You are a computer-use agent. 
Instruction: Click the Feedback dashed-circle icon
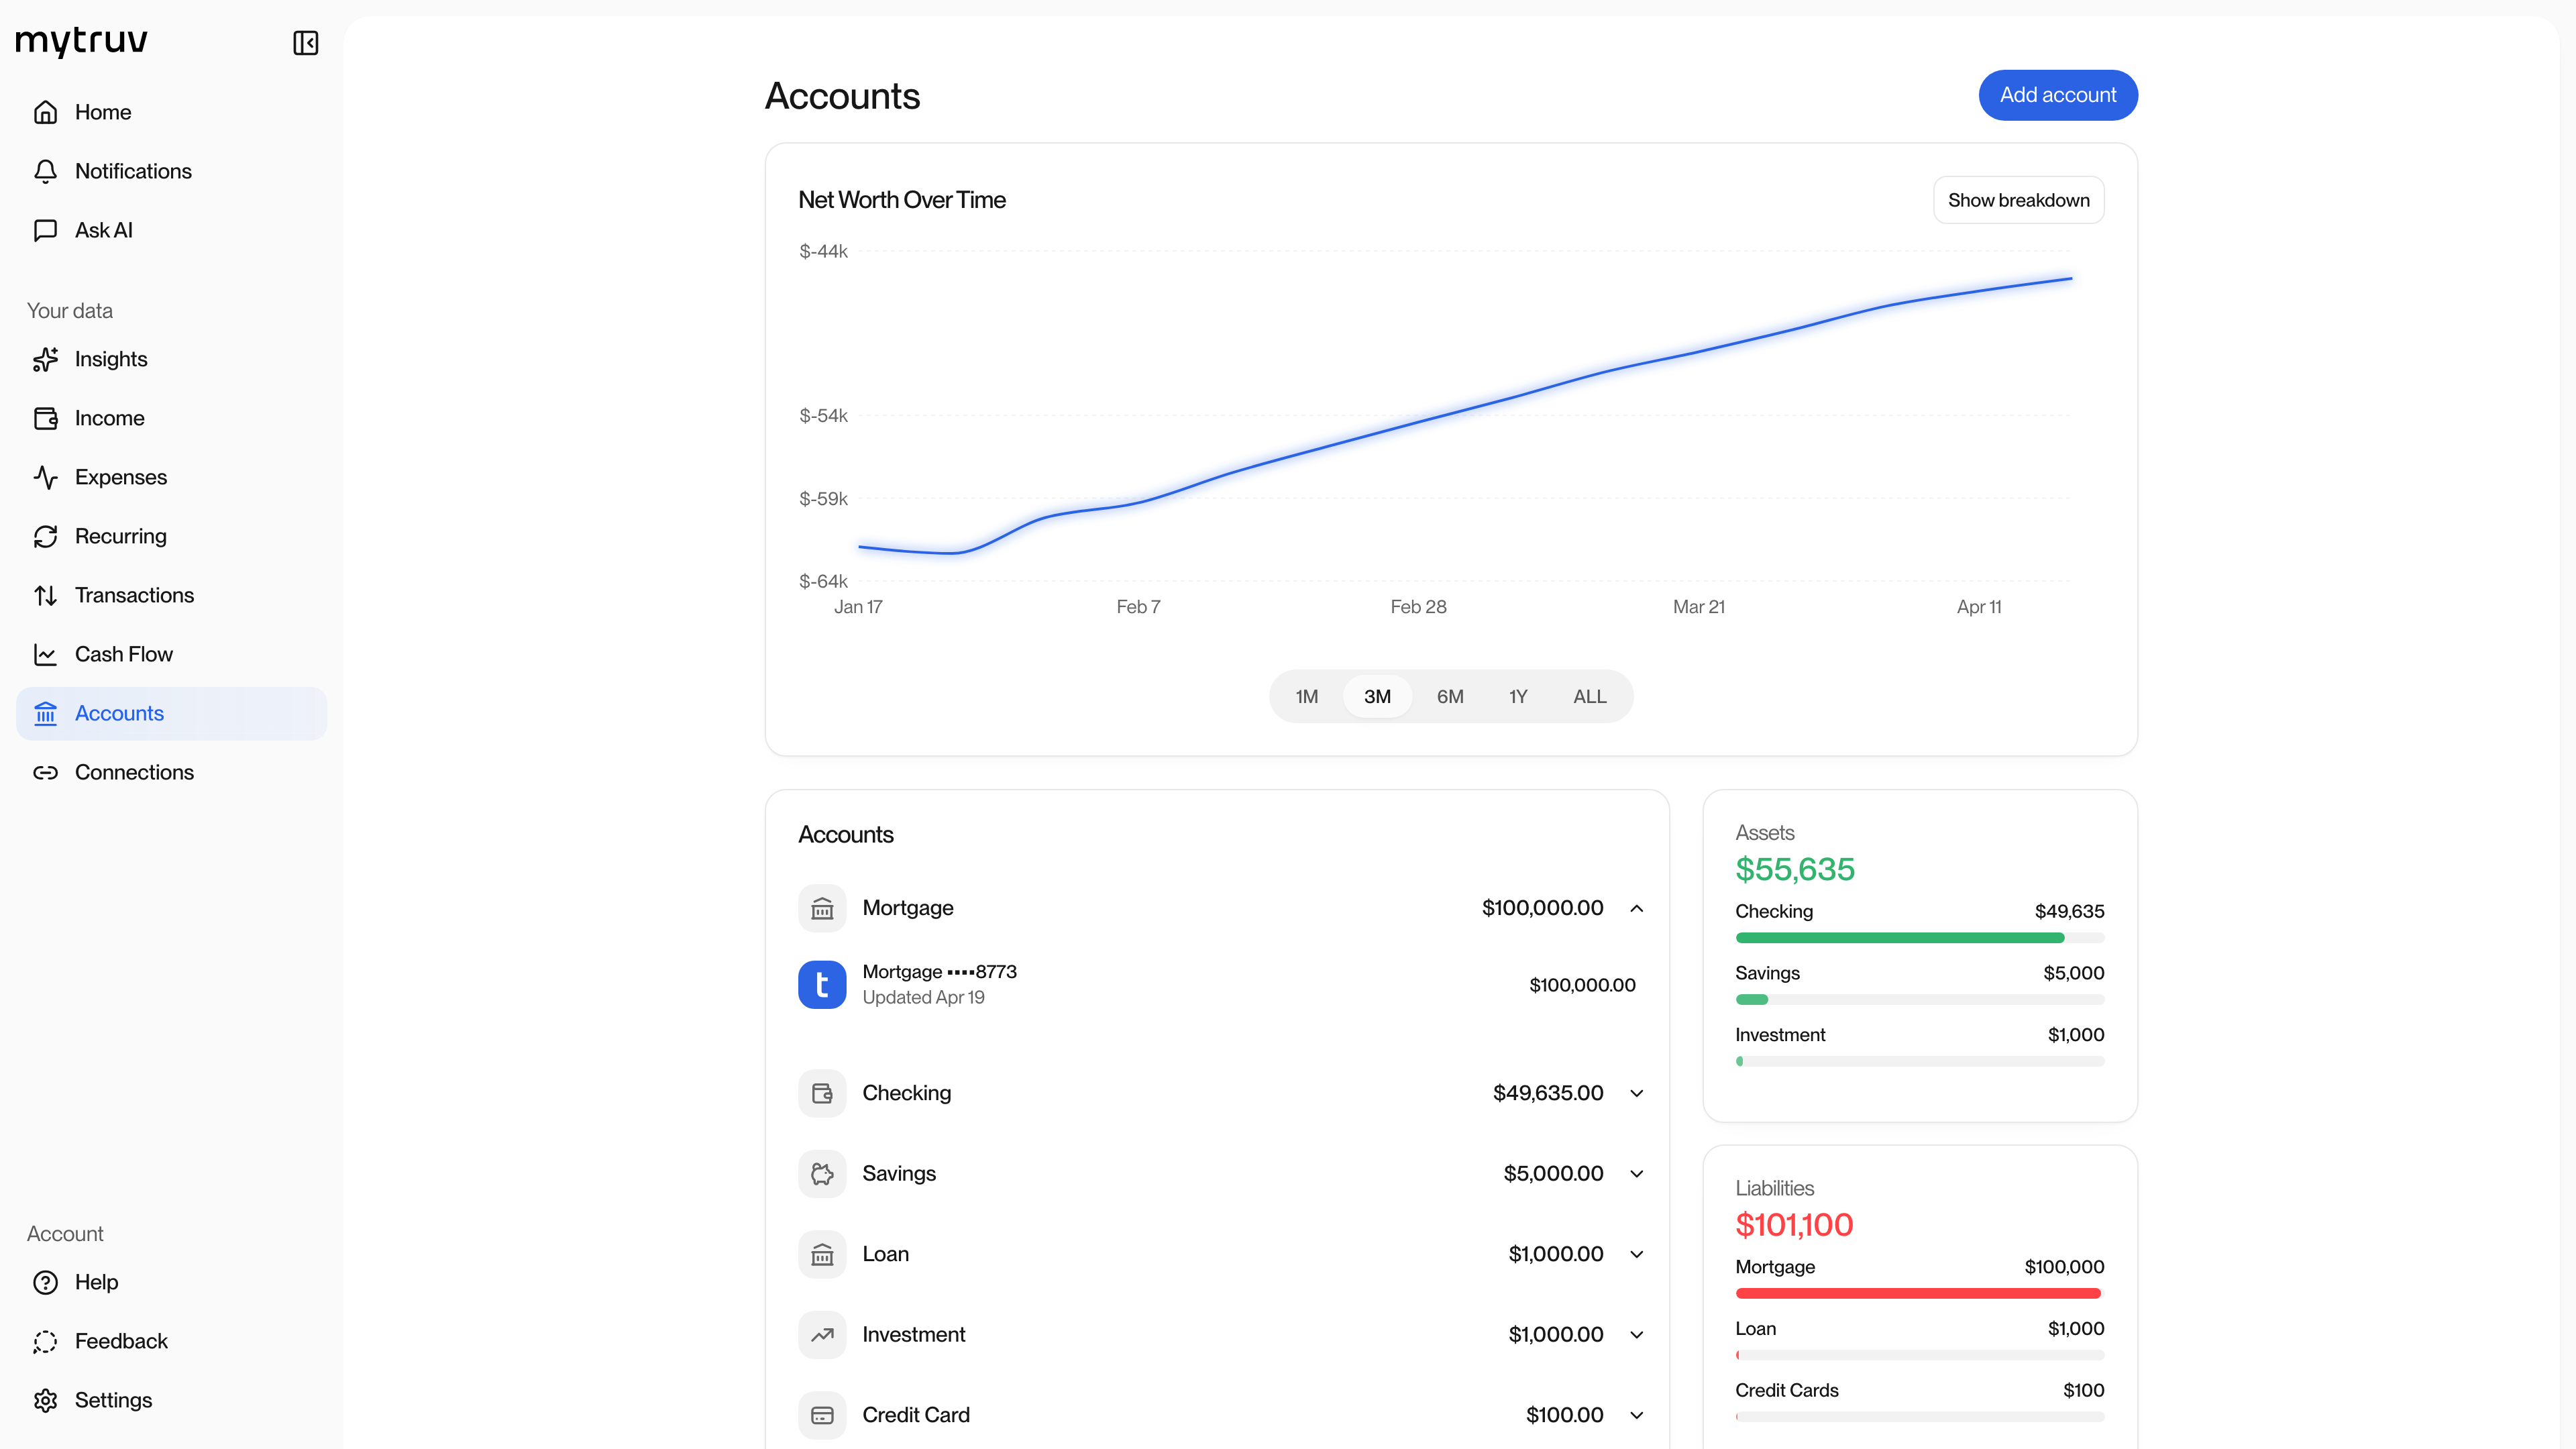[45, 1341]
